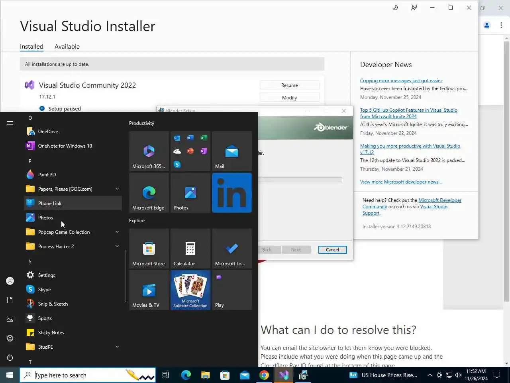Open Task View on the taskbar
Viewport: 510px width, 383px height.
point(166,375)
